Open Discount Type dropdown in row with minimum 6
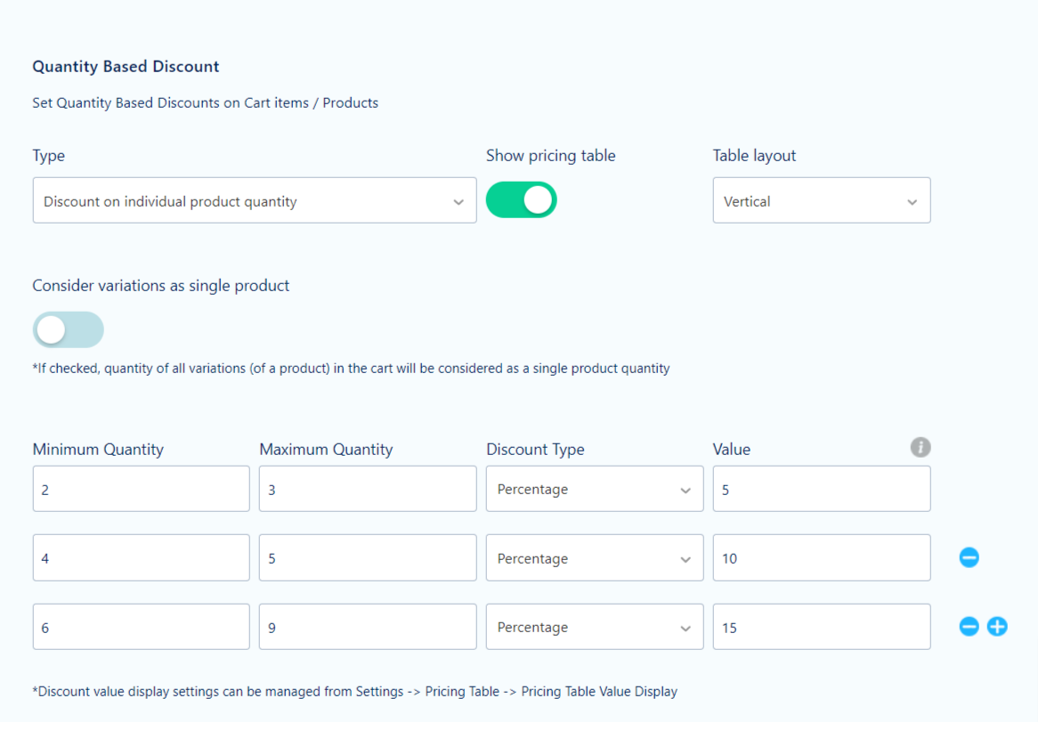The height and width of the screenshot is (755, 1038). 595,627
